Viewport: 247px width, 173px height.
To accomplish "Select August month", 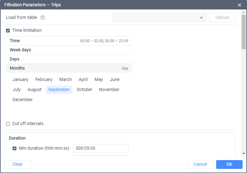I will click(35, 89).
